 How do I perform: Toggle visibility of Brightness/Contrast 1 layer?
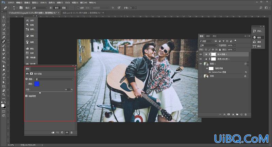click(201, 59)
